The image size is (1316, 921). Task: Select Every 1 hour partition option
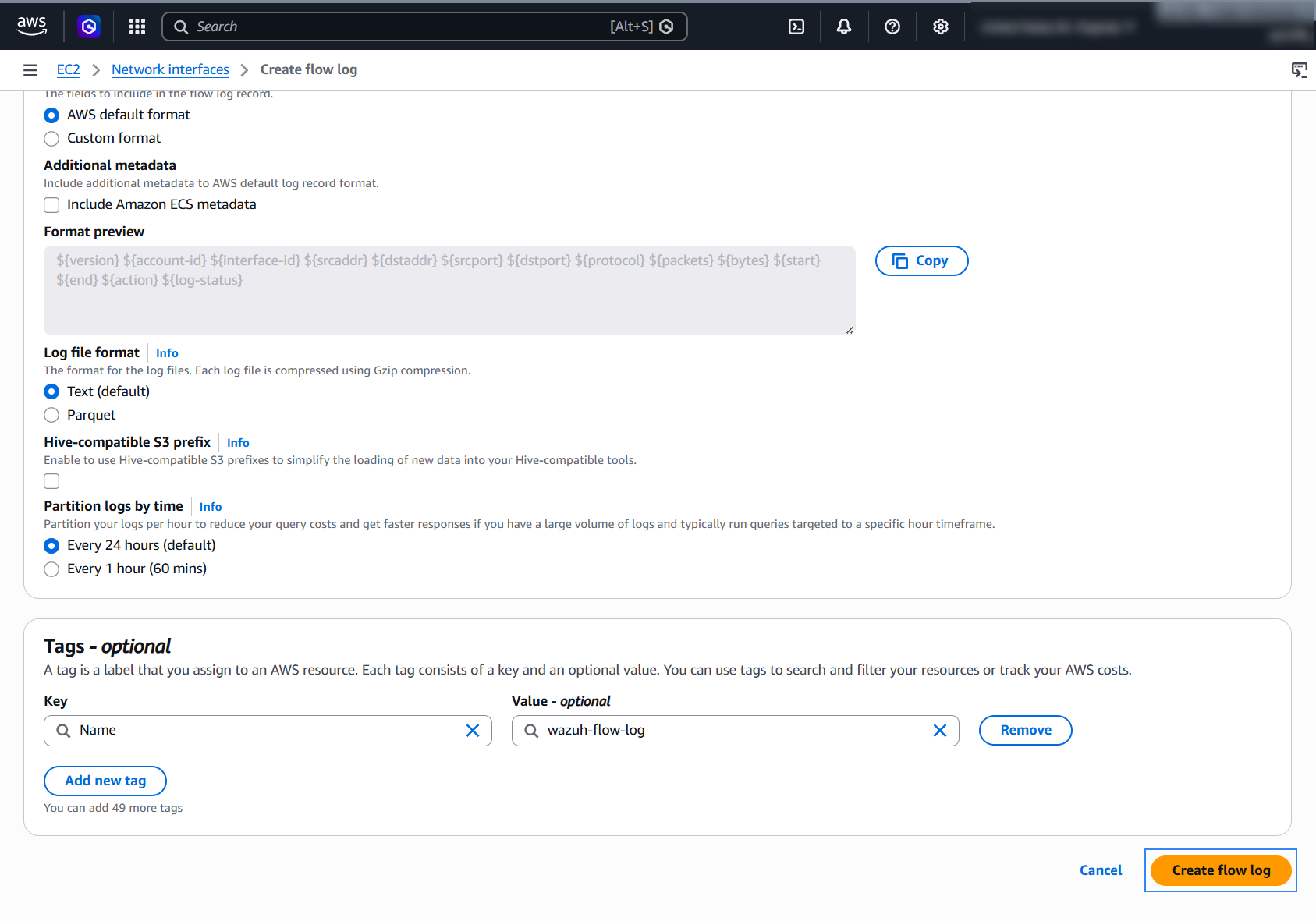click(x=51, y=569)
